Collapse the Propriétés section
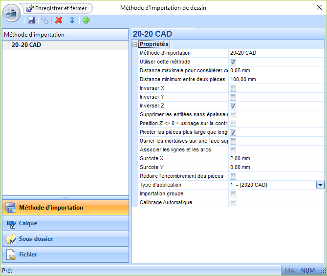Viewport: 327px width, 276px height. pos(135,44)
